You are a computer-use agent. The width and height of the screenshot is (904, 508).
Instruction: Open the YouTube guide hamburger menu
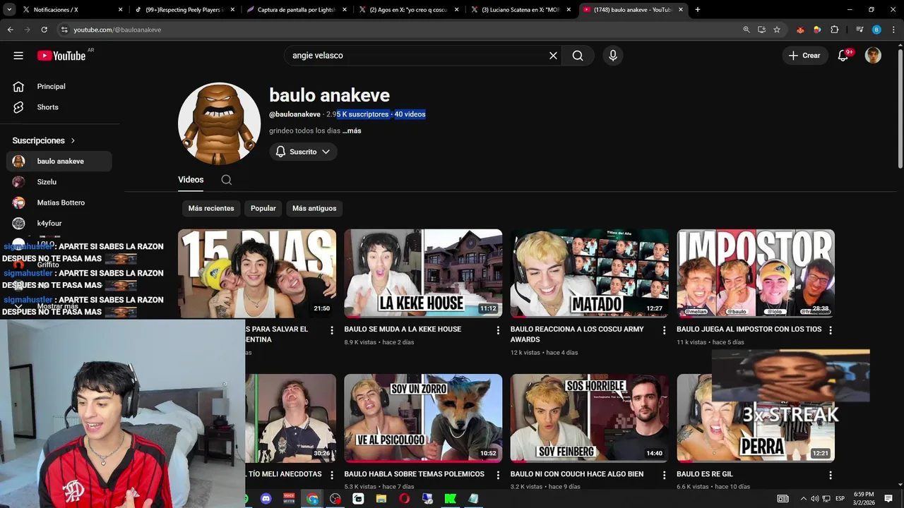[x=18, y=56]
